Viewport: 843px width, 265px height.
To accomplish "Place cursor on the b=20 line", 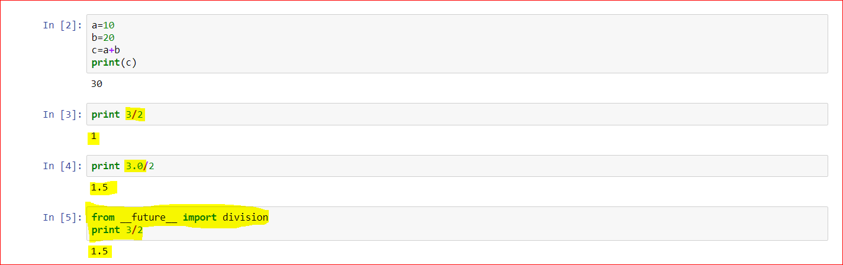I will pyautogui.click(x=103, y=38).
